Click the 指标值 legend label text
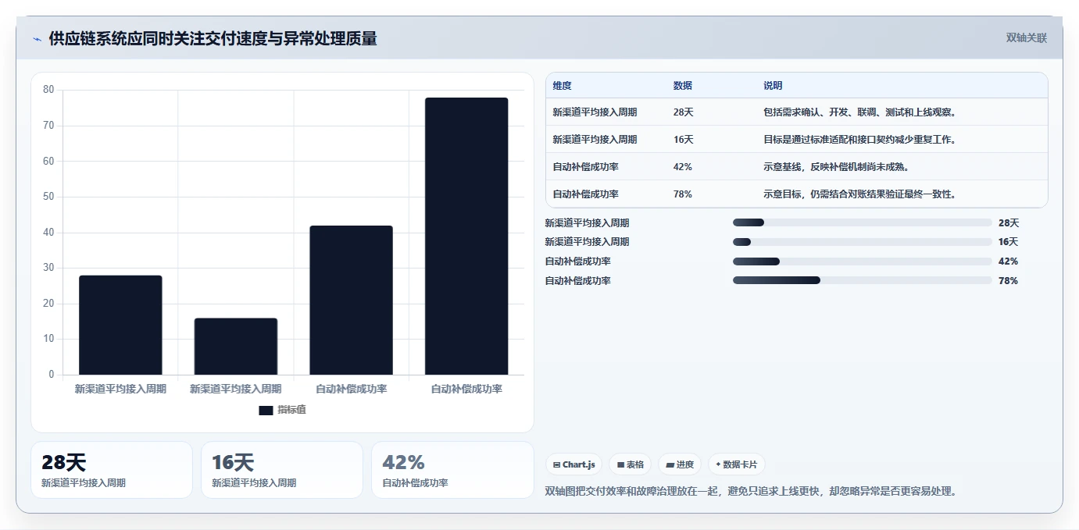Screen dimensions: 1079x530 tap(291, 410)
